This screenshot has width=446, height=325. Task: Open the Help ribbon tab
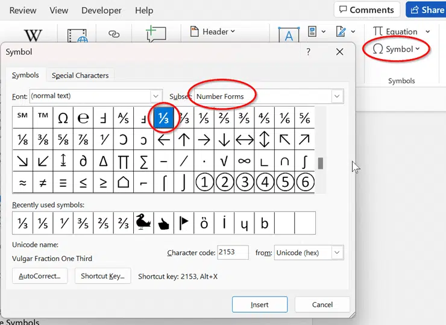point(144,10)
